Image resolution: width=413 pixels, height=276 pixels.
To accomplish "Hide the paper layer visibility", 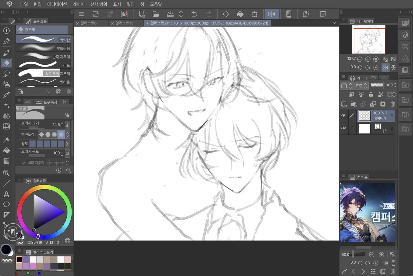I will [343, 128].
